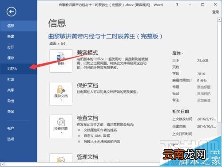
Task: Select 关闭 in the sidebar
Action: [19, 112]
